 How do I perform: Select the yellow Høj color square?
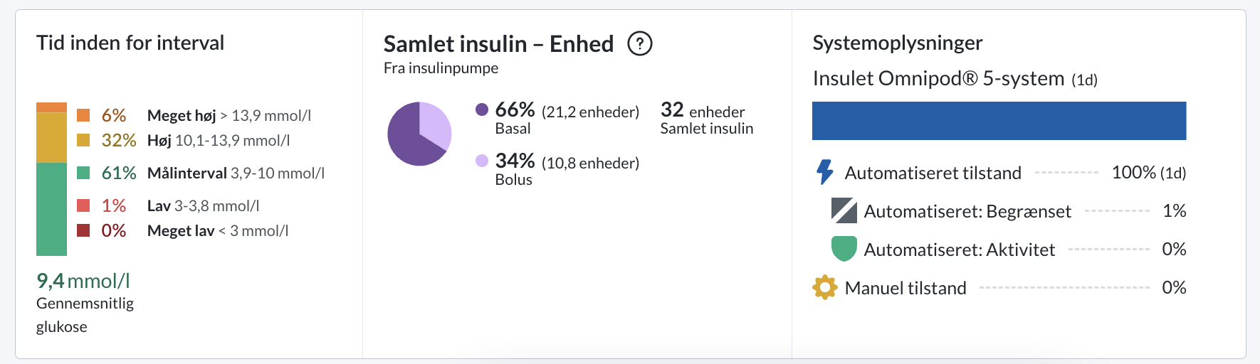coord(83,140)
